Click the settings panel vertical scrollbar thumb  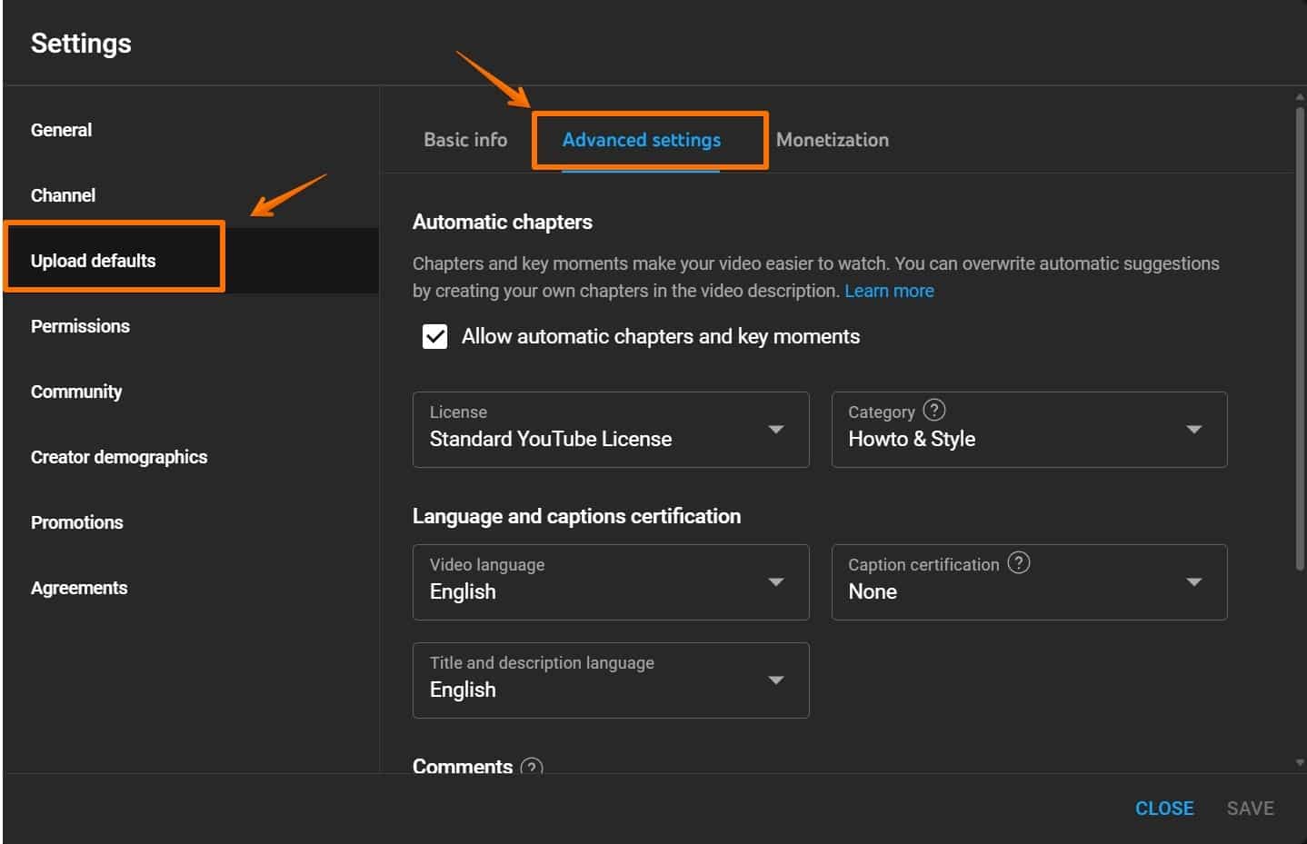pos(1300,339)
